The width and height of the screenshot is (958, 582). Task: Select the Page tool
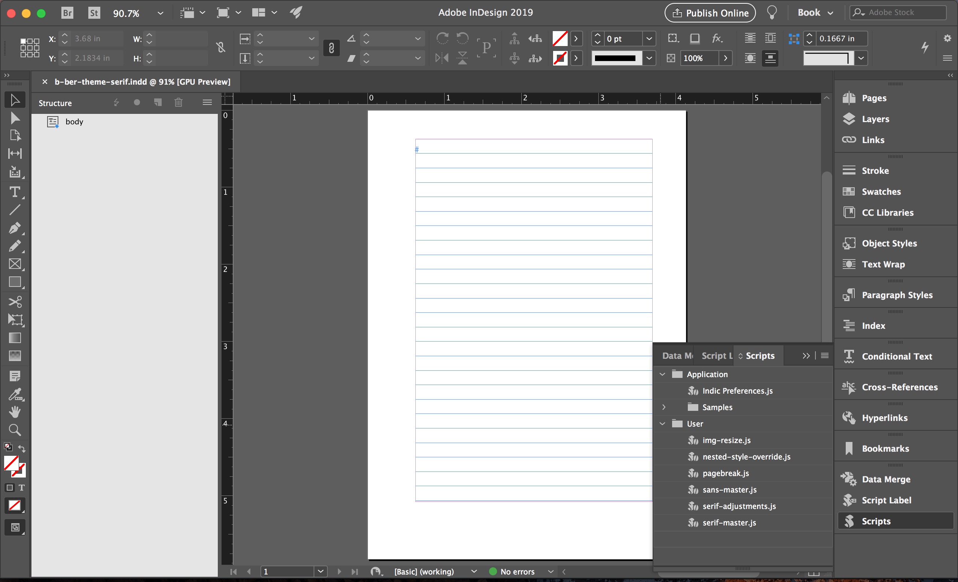pos(15,135)
